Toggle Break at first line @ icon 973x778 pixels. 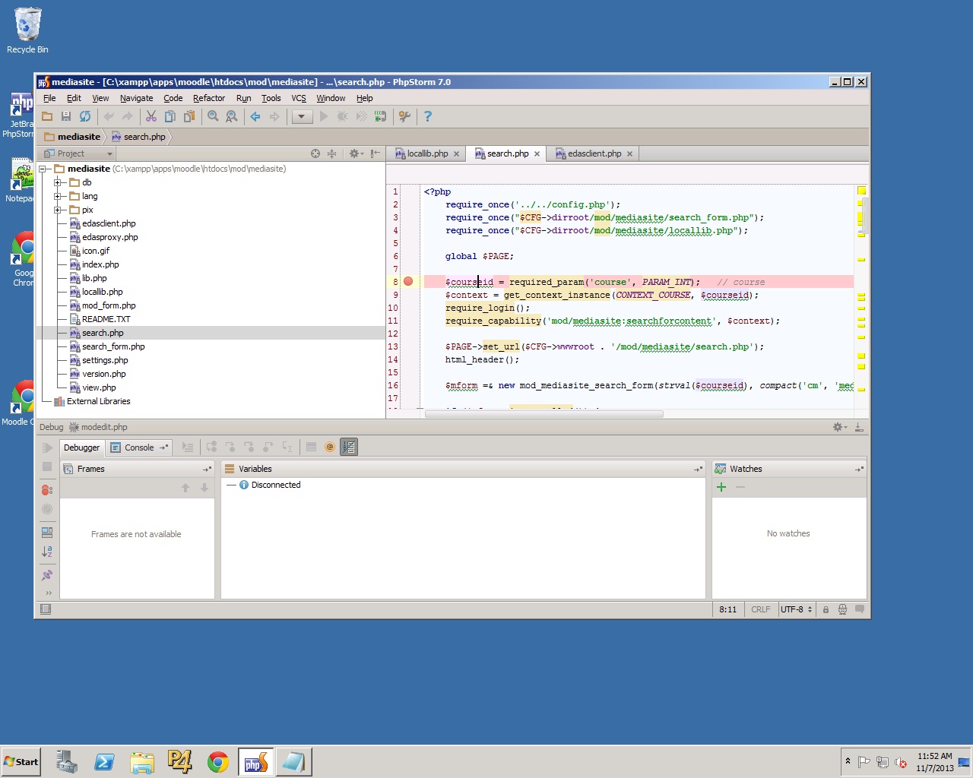click(x=330, y=447)
